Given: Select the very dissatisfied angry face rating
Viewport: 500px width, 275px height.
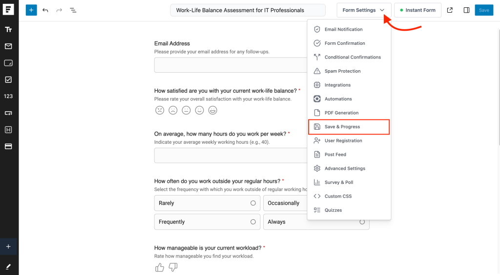Looking at the screenshot, I should 160,110.
